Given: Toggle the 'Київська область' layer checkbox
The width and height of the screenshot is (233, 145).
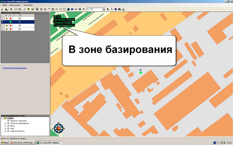Looking at the screenshot, I should click(x=8, y=131).
